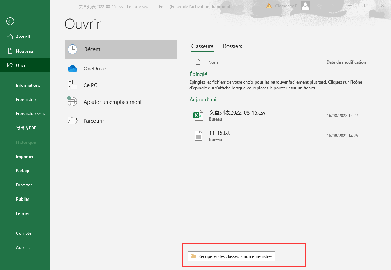Click the Récent clock icon
Viewport: 391px width, 270px height.
tap(73, 49)
